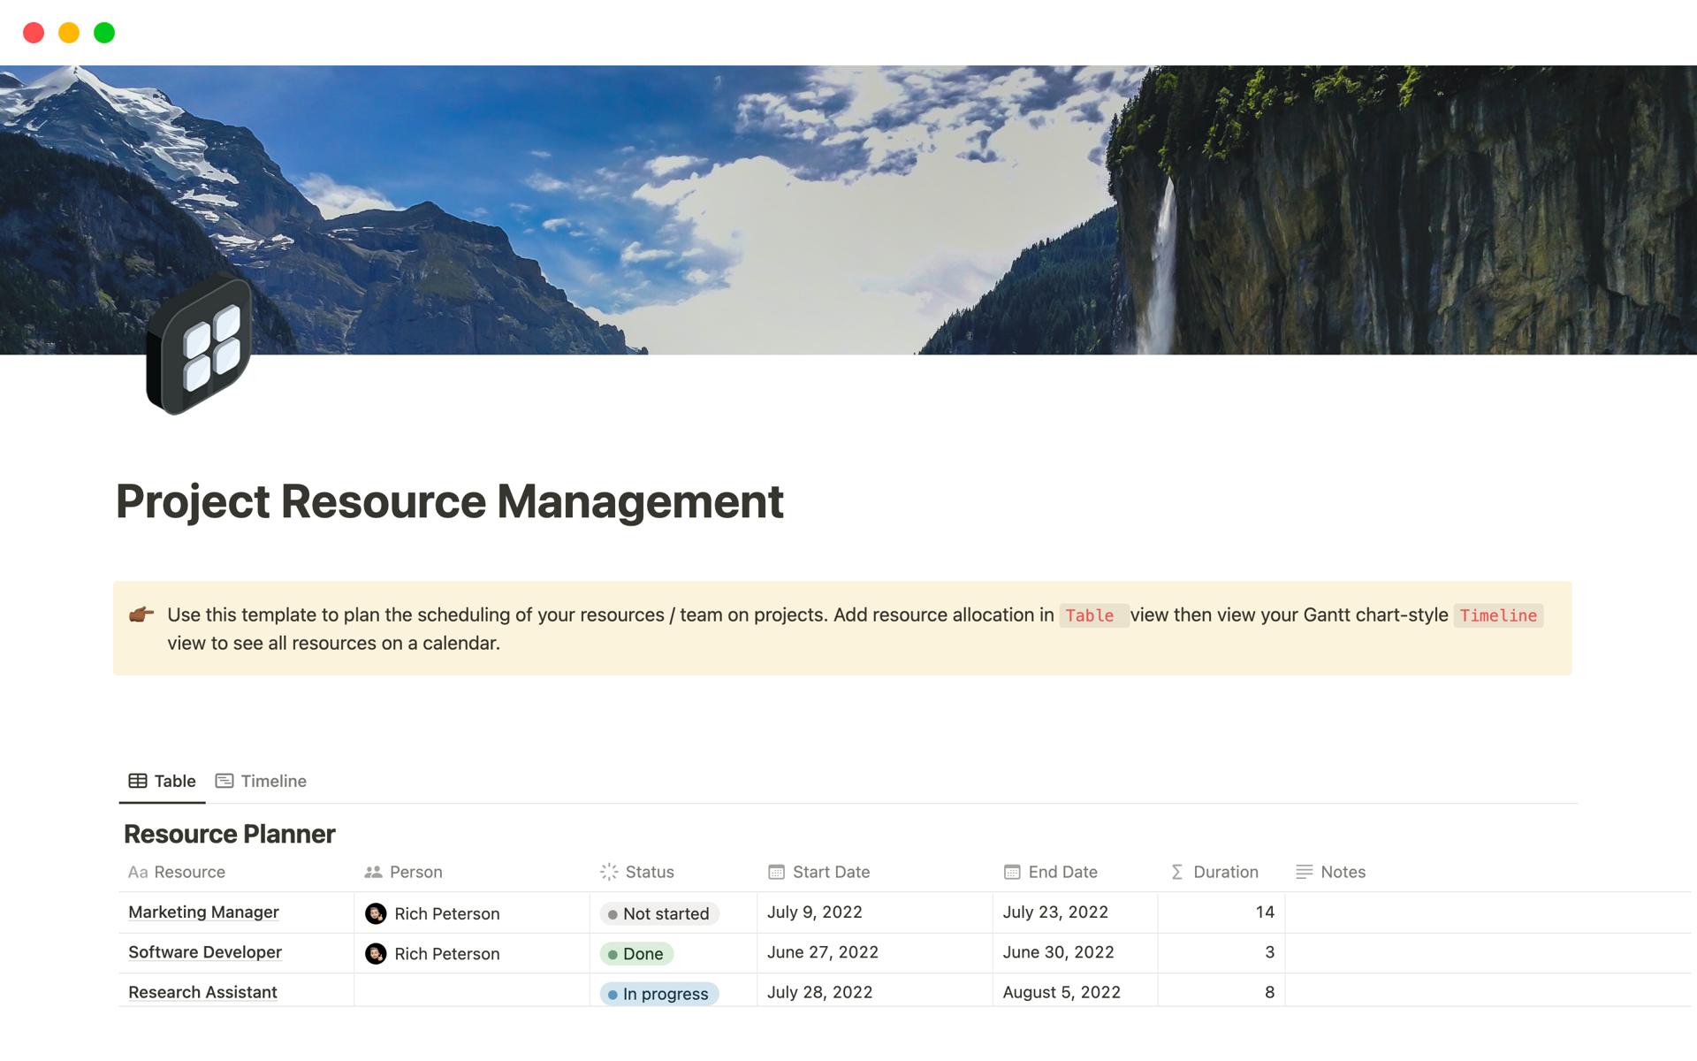Click the calendar icon beside End Date
This screenshot has width=1697, height=1061.
tap(1010, 872)
